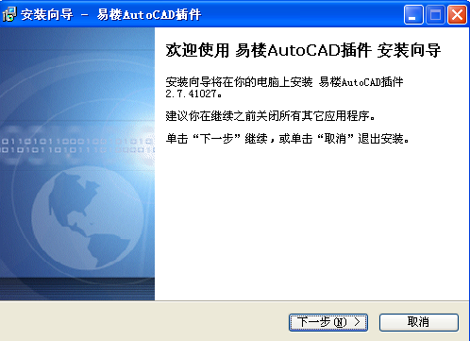Minimize the installer window
The image size is (470, 341).
pos(413,14)
